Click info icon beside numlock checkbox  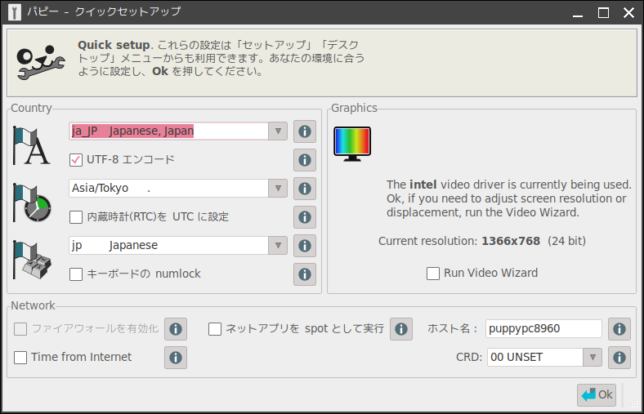305,274
